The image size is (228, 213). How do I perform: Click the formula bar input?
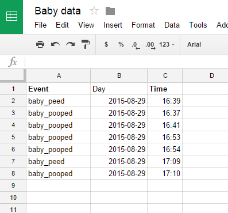[126, 62]
